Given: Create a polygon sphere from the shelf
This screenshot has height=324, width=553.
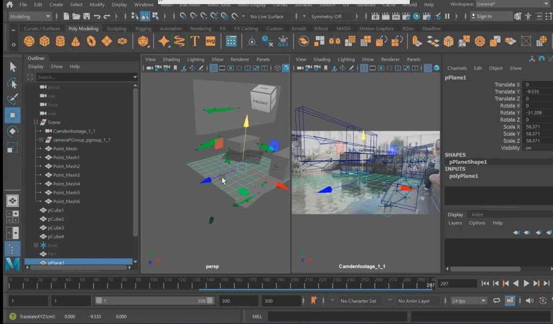Looking at the screenshot, I should point(29,41).
